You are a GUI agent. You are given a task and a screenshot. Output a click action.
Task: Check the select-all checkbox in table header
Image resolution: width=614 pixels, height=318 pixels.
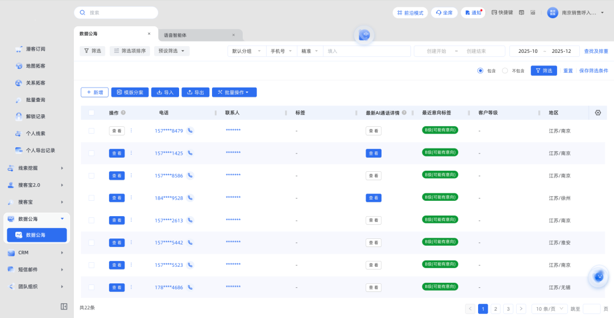[x=92, y=113]
